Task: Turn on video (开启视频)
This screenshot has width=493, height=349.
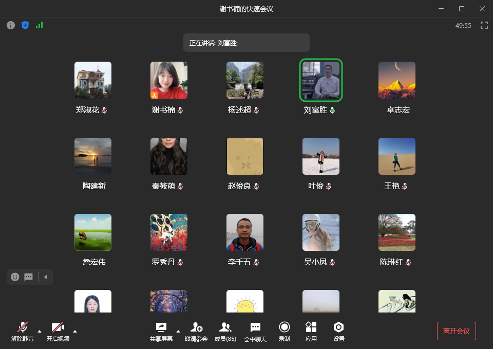Action: click(x=58, y=332)
